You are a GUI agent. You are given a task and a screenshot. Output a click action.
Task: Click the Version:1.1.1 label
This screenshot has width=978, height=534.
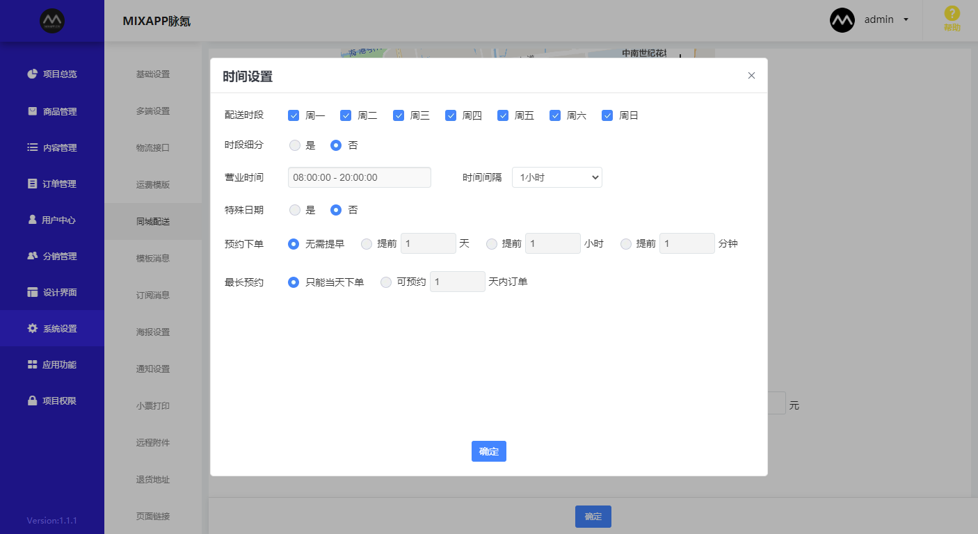coord(52,520)
